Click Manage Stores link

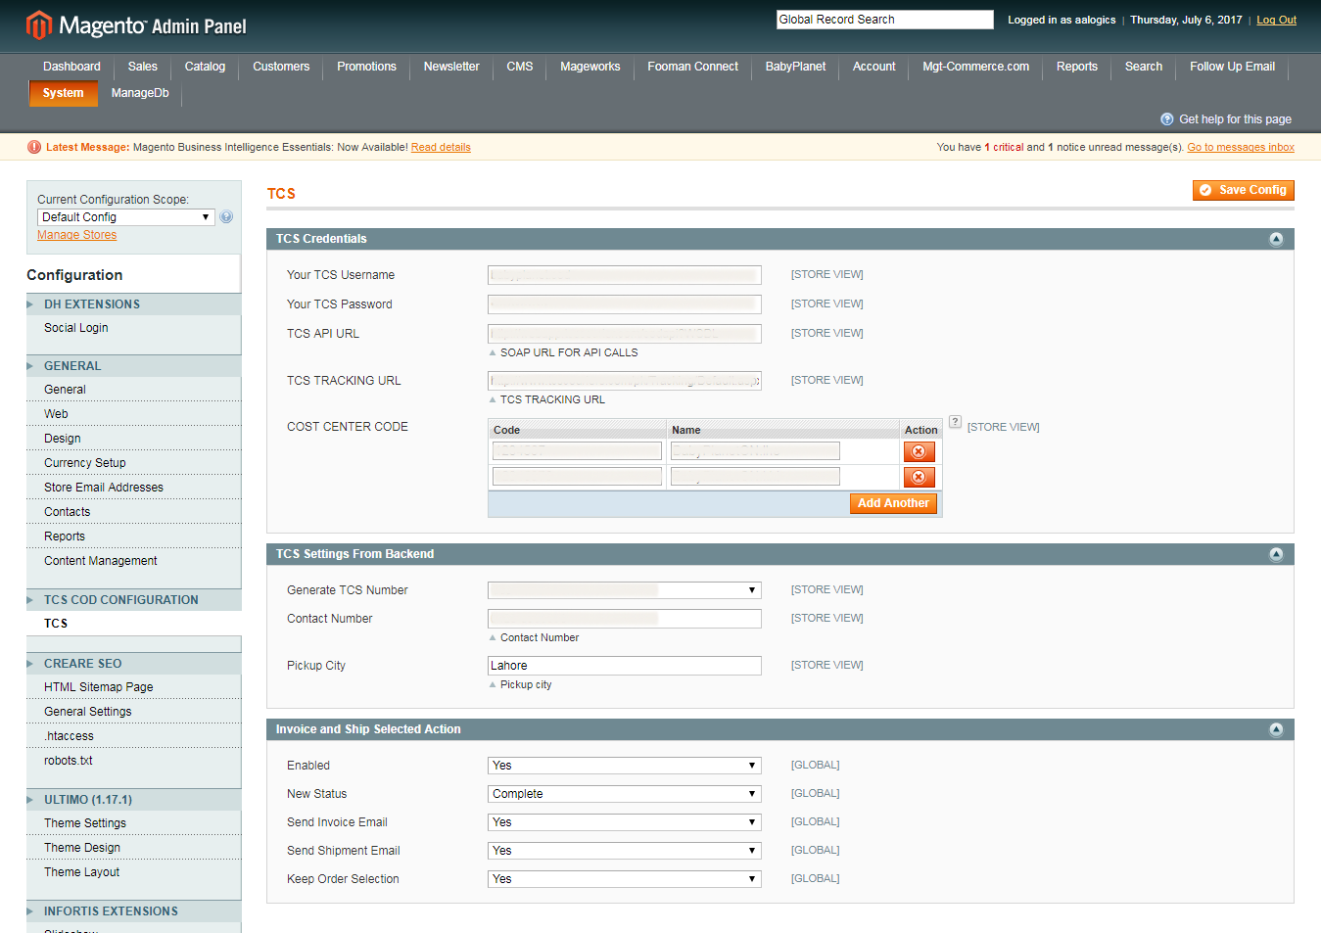point(76,235)
